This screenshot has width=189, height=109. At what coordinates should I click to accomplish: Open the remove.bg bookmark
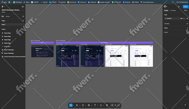[72, 2]
